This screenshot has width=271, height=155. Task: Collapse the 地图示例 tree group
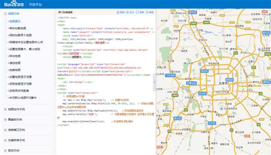[5, 14]
